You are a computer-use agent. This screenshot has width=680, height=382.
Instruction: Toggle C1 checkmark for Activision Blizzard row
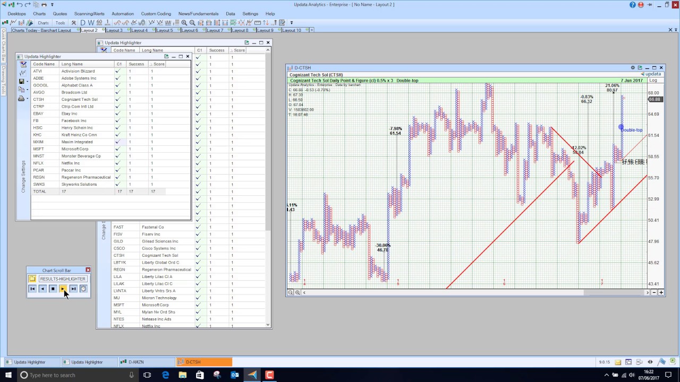click(118, 71)
